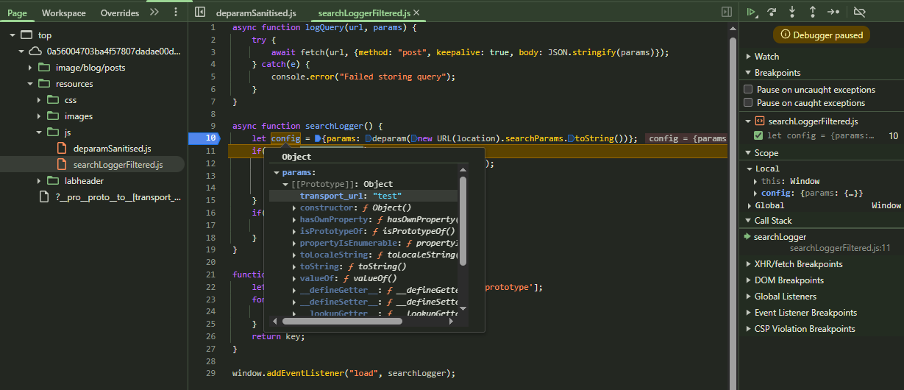Click the images folder icon
The width and height of the screenshot is (904, 390).
[x=51, y=116]
